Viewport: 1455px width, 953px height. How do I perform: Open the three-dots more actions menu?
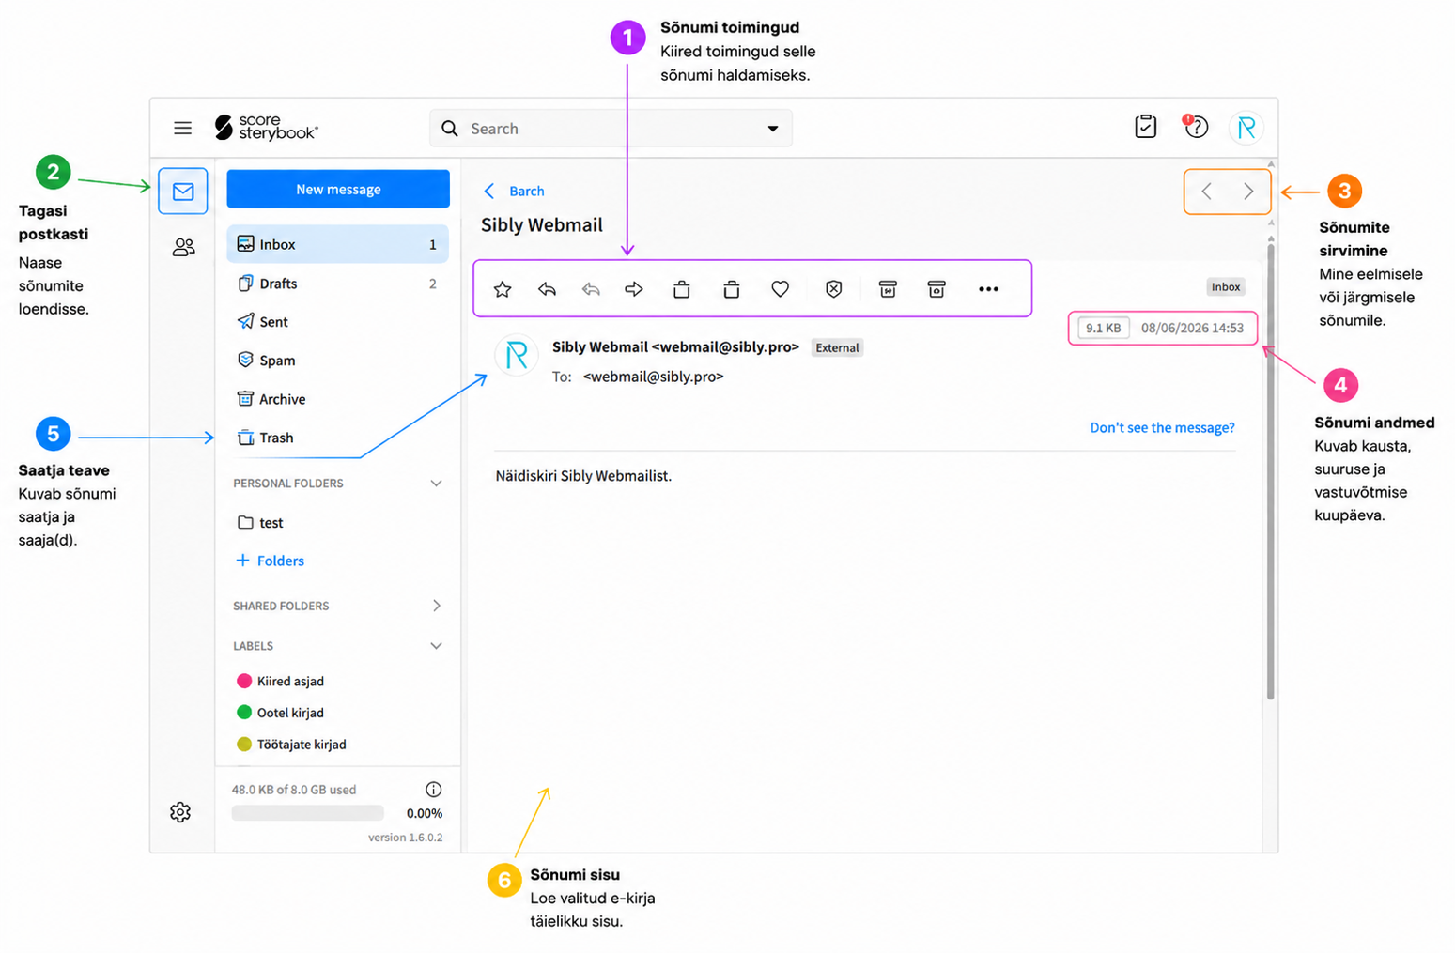click(988, 289)
